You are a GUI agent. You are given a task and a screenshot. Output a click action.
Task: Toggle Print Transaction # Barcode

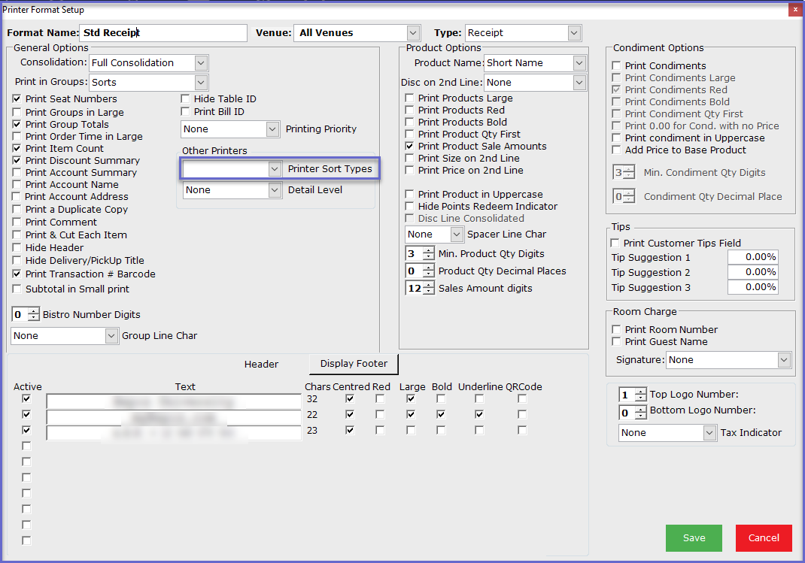17,274
